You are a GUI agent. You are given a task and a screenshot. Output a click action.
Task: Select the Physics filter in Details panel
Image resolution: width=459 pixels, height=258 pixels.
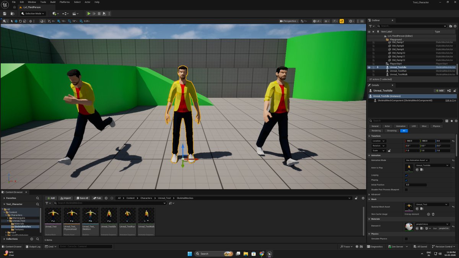[x=436, y=126]
